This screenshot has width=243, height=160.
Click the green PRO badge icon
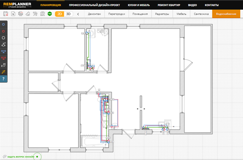click(50, 14)
